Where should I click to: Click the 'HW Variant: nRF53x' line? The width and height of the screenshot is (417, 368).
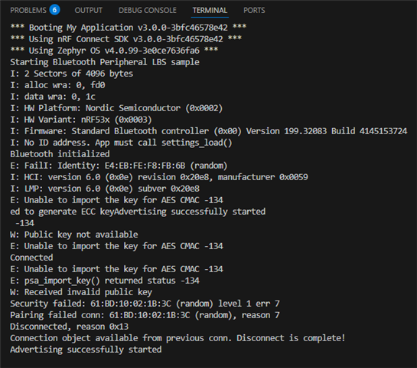point(81,120)
